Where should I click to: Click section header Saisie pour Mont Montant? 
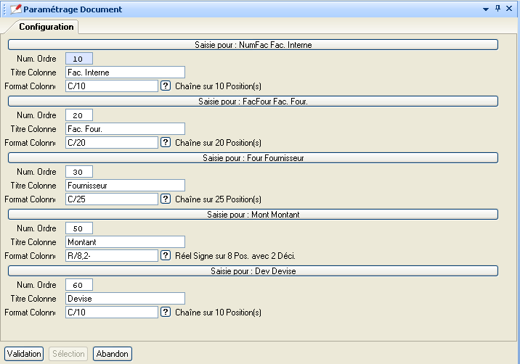coord(253,215)
